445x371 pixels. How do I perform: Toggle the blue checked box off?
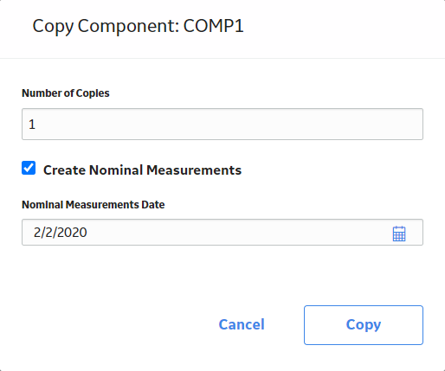(x=29, y=168)
